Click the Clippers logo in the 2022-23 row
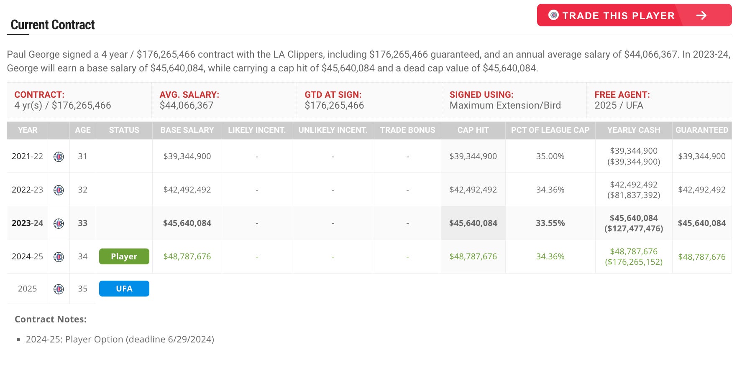 (59, 190)
